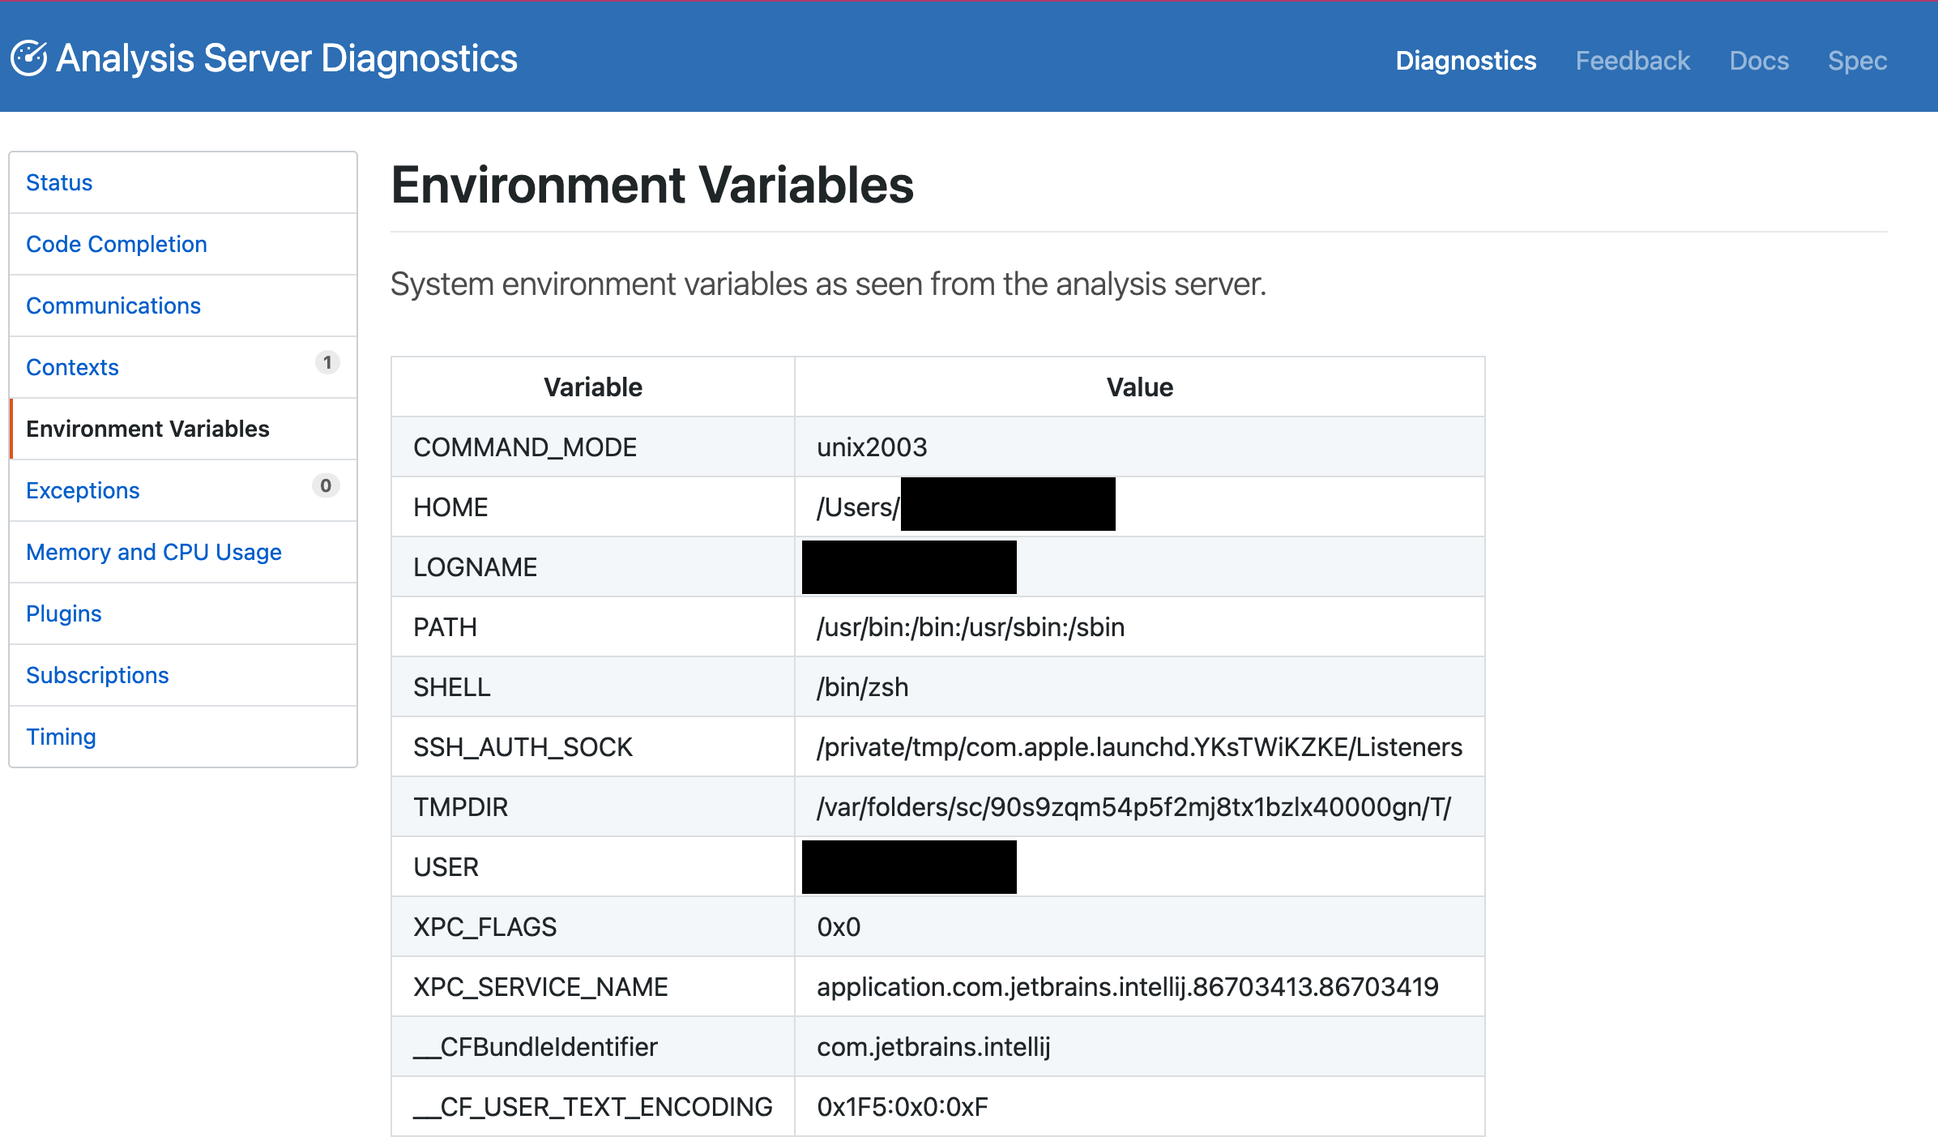Open the Exceptions section
This screenshot has height=1141, width=1938.
(x=82, y=490)
